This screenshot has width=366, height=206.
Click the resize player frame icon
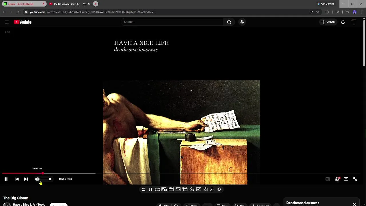[x=178, y=189]
